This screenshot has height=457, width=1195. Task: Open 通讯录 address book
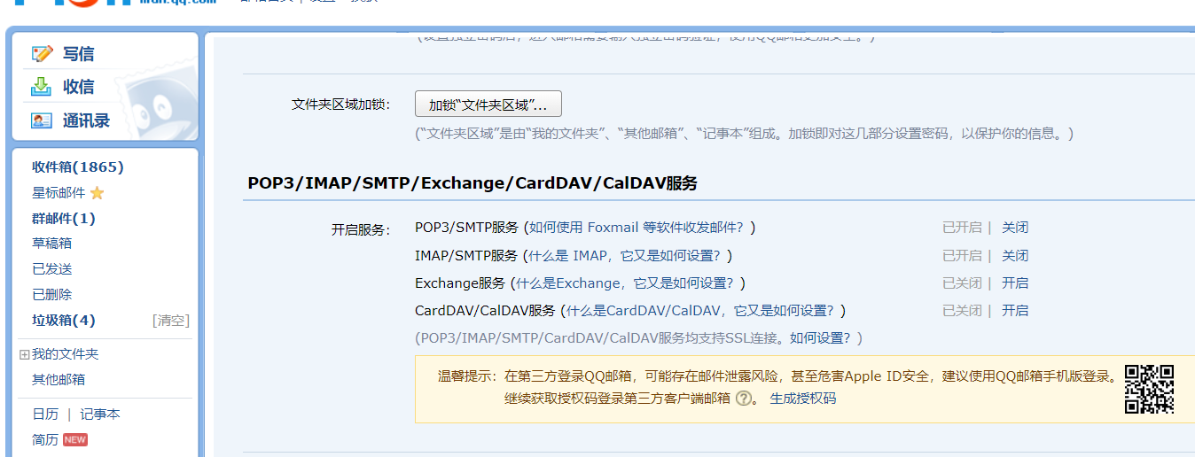pos(86,120)
